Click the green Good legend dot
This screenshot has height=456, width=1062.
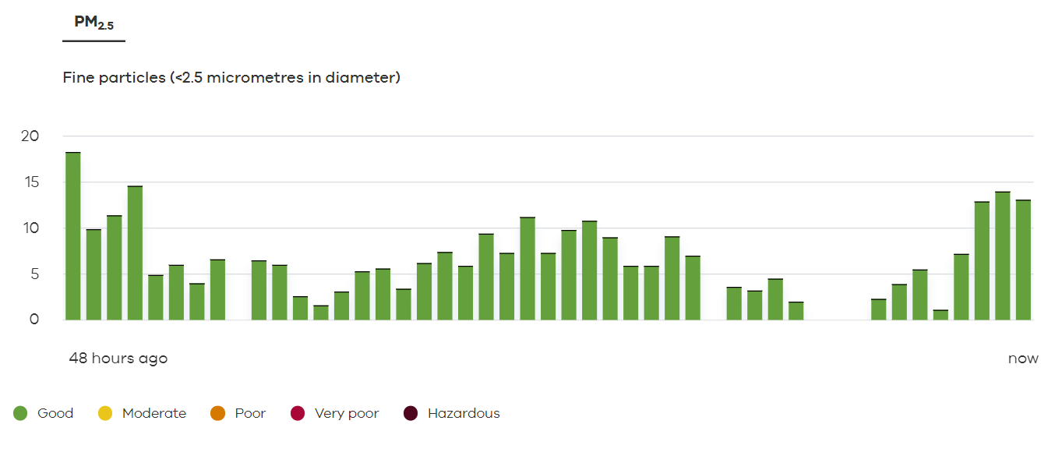coord(20,413)
